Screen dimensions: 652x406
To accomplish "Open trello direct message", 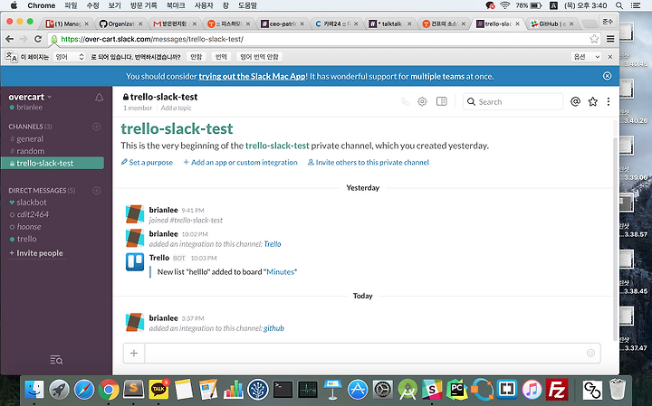I will pyautogui.click(x=26, y=239).
